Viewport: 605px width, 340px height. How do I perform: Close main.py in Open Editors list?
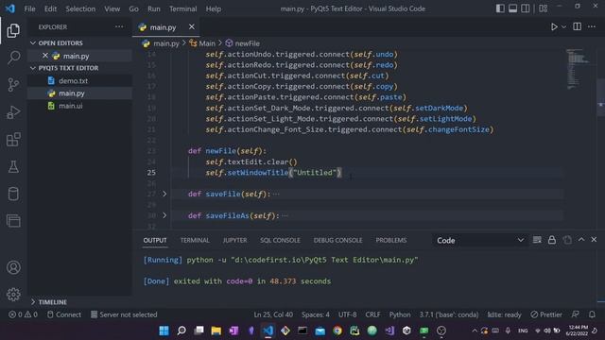pyautogui.click(x=45, y=56)
